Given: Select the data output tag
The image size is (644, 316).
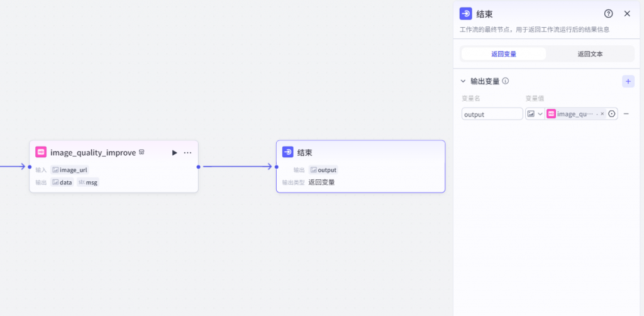Looking at the screenshot, I should (x=62, y=183).
